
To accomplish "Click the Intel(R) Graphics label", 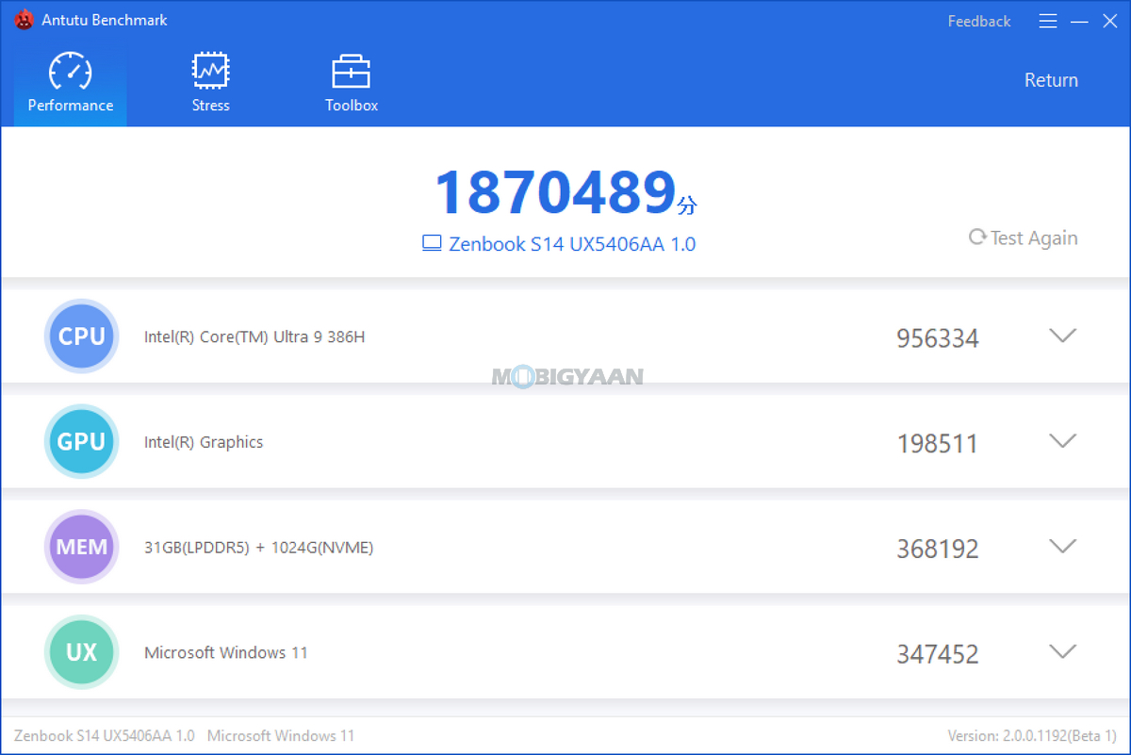I will tap(204, 442).
